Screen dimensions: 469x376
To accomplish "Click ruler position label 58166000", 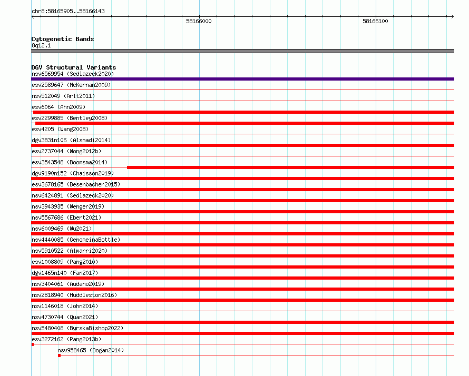I will point(199,21).
